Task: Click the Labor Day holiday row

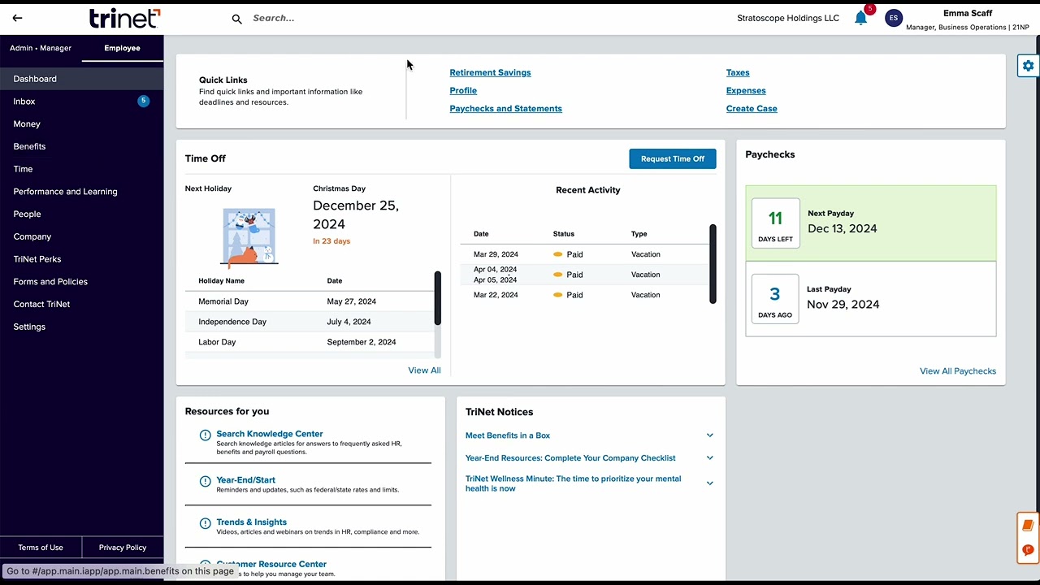Action: [x=310, y=342]
